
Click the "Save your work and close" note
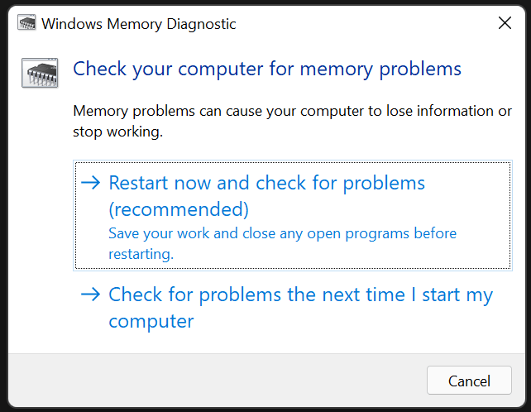[x=282, y=233]
